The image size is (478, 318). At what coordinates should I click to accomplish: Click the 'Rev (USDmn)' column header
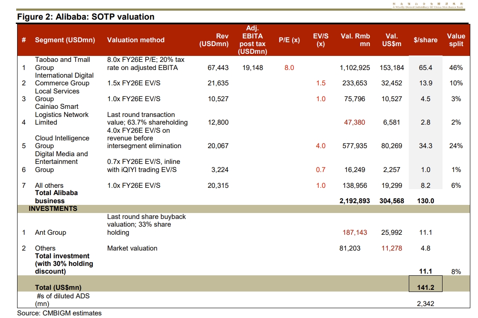(x=214, y=40)
